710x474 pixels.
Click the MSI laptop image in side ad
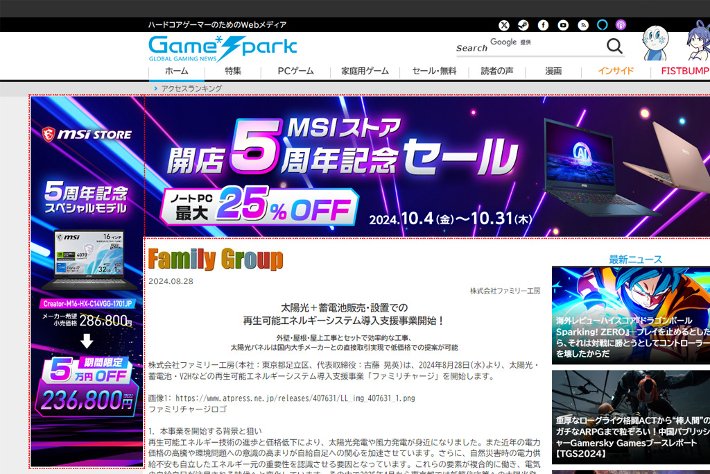(x=89, y=260)
